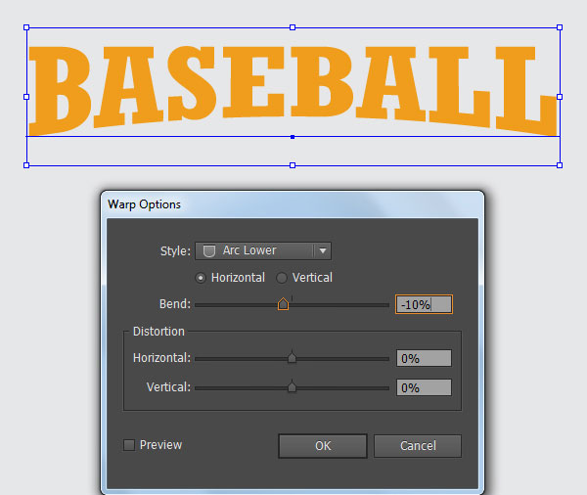587x495 pixels.
Task: Click the Warp Options title bar
Action: [293, 204]
